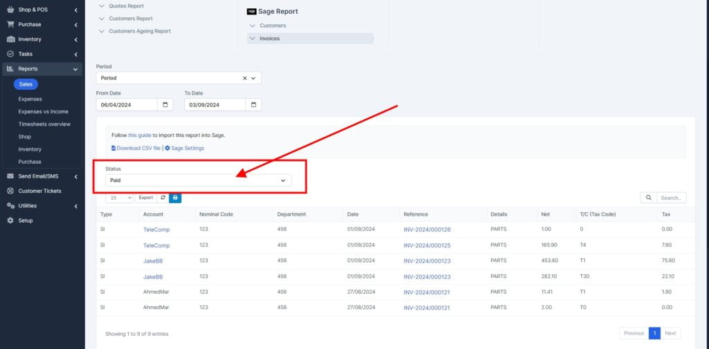The image size is (709, 349).
Task: Expand the Utilities menu arrow
Action: tap(76, 207)
